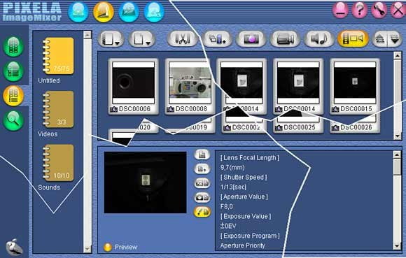The height and width of the screenshot is (258, 406).
Task: Open the page document dropdown button
Action: (141, 39)
